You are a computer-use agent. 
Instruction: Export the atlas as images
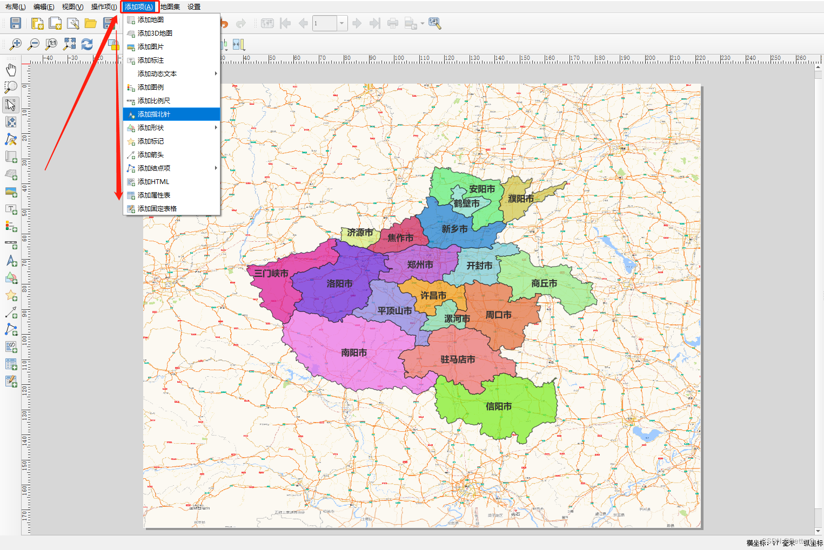pyautogui.click(x=411, y=23)
